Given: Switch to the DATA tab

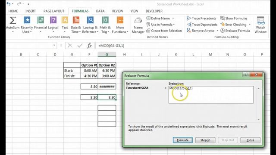Looking at the screenshot, I should 100,11.
